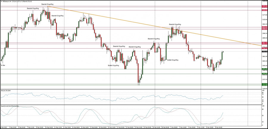Viewport: 268px width, 129px height.
Task: Select the 2760.32 red price tag
Action: (x=264, y=48)
